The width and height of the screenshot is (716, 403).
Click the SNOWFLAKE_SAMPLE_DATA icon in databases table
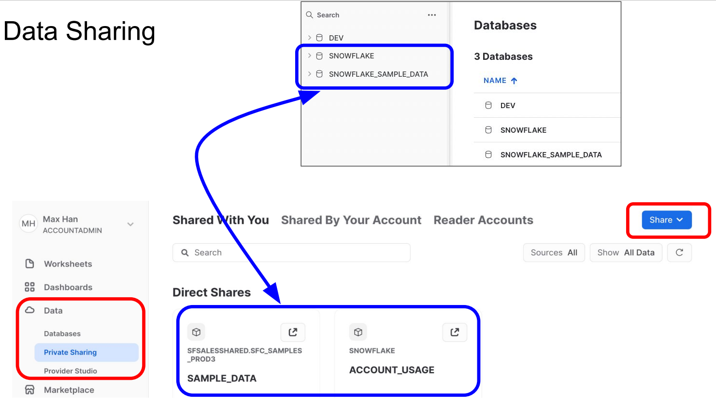(488, 154)
